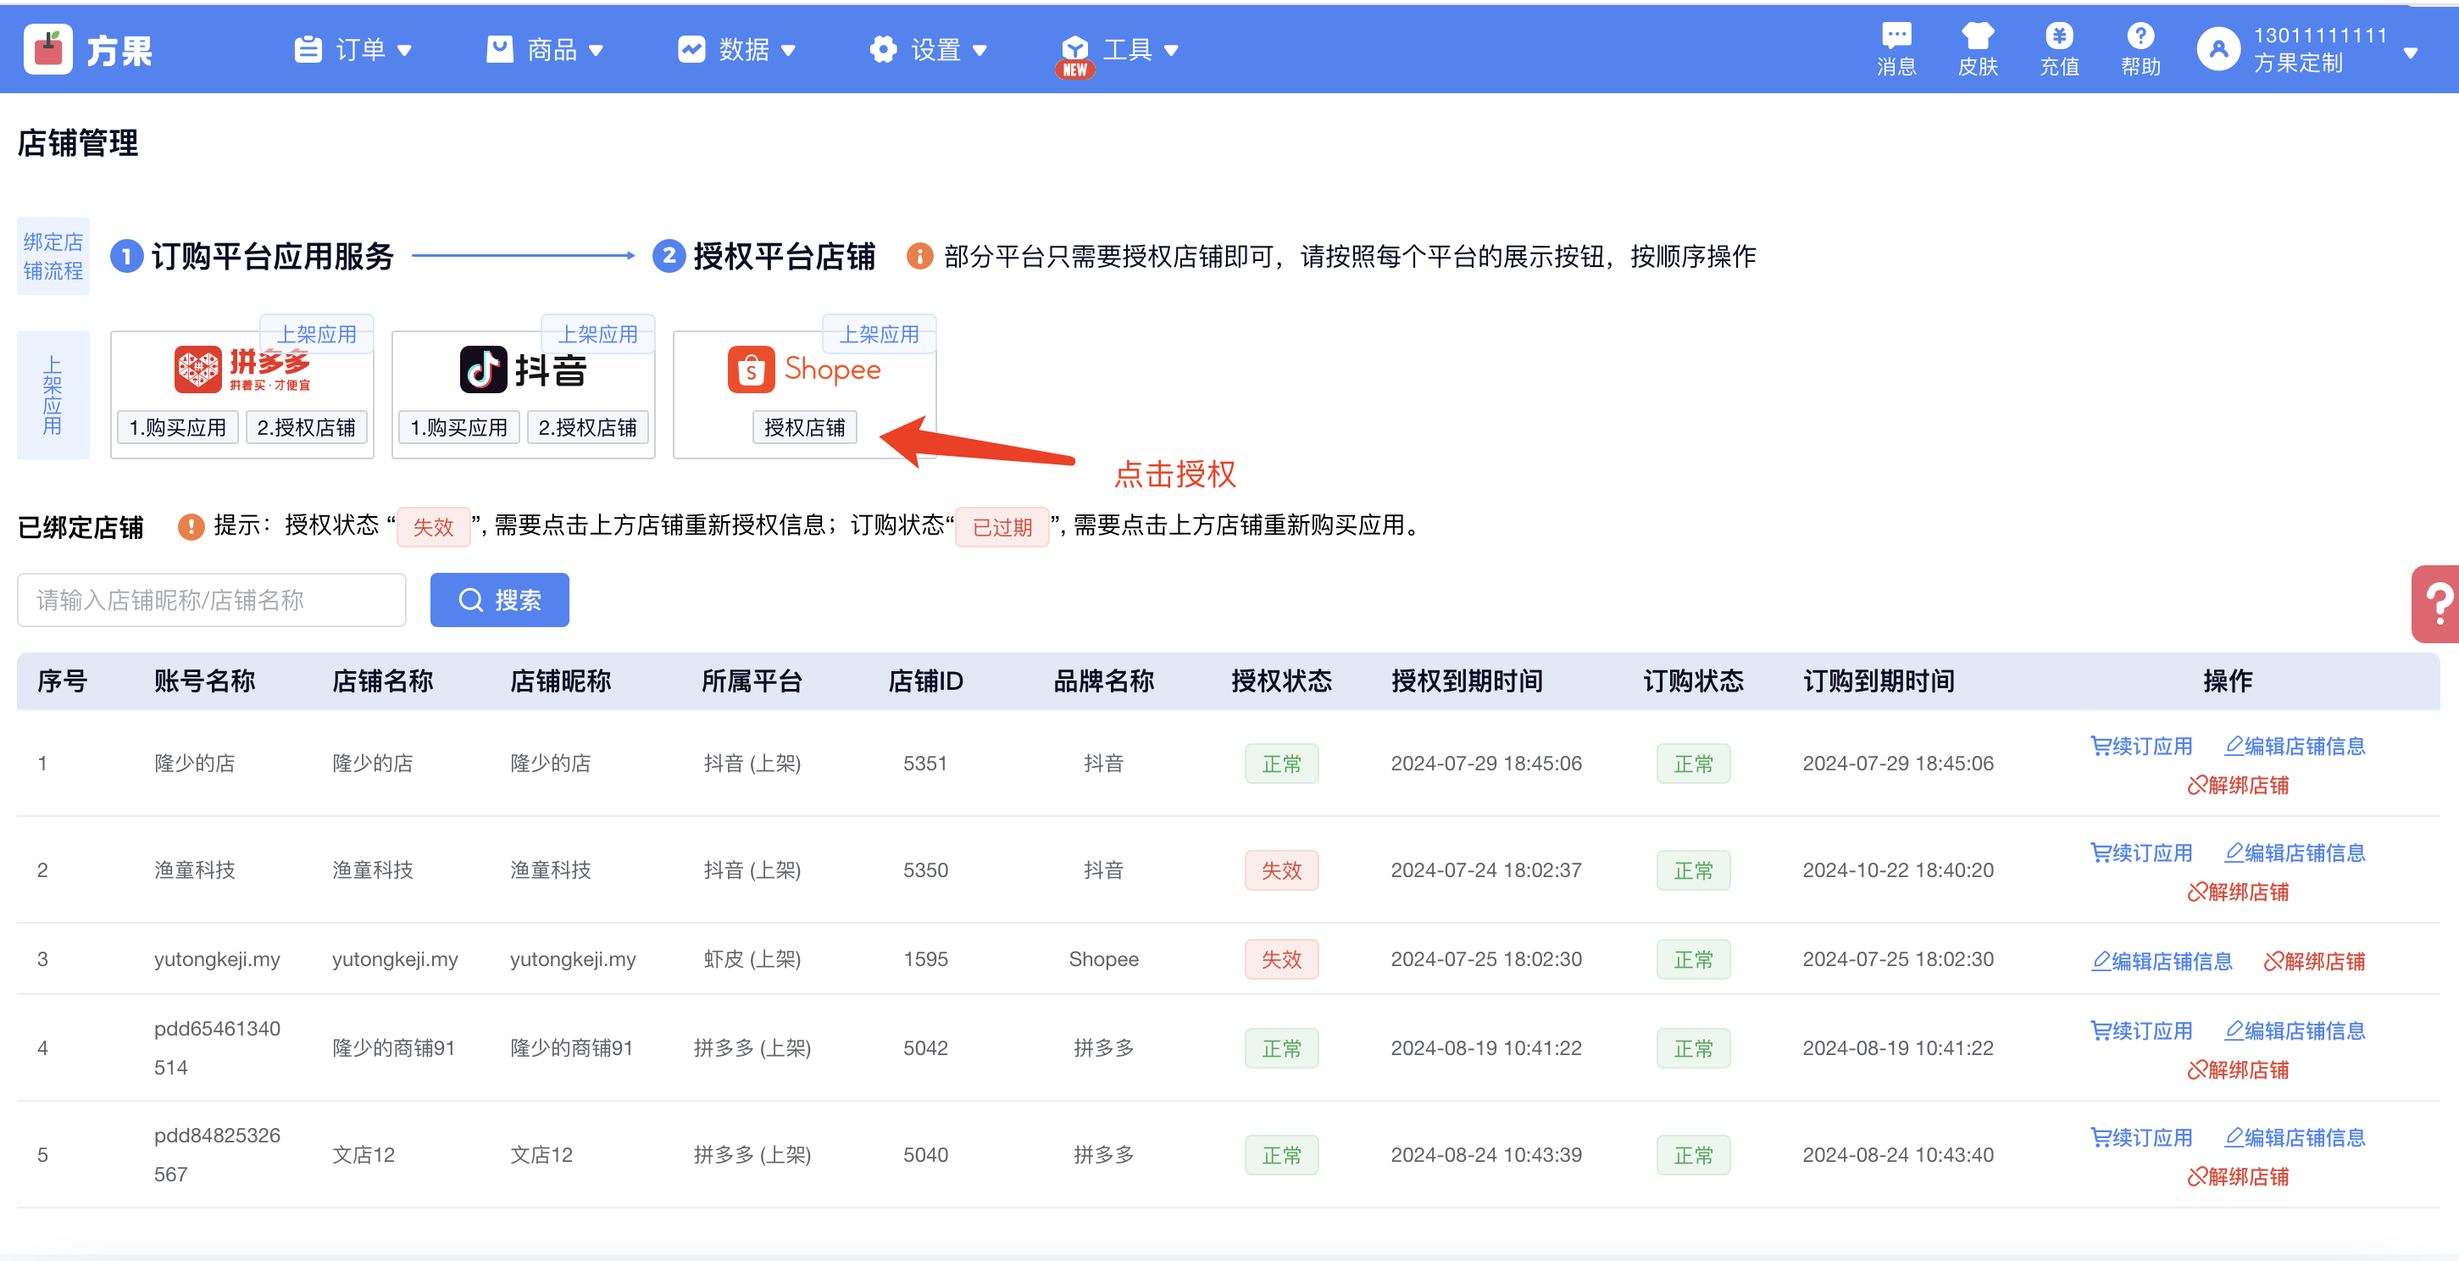Focus the shop name search field
This screenshot has height=1261, width=2459.
[212, 601]
